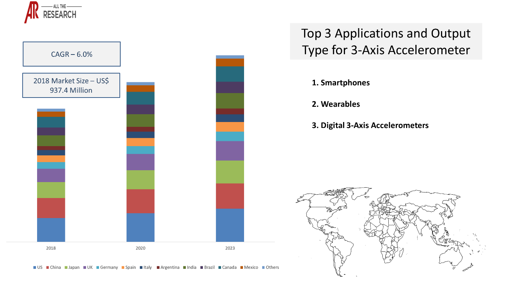This screenshot has width=510, height=290.
Task: Toggle the Others legend entry
Action: 263,267
